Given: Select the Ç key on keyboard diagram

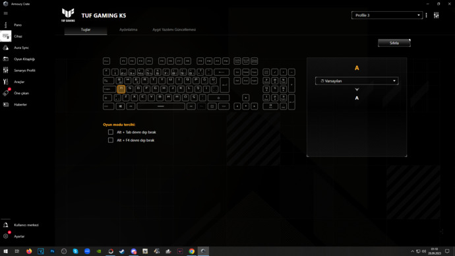Looking at the screenshot, I should (194, 98).
